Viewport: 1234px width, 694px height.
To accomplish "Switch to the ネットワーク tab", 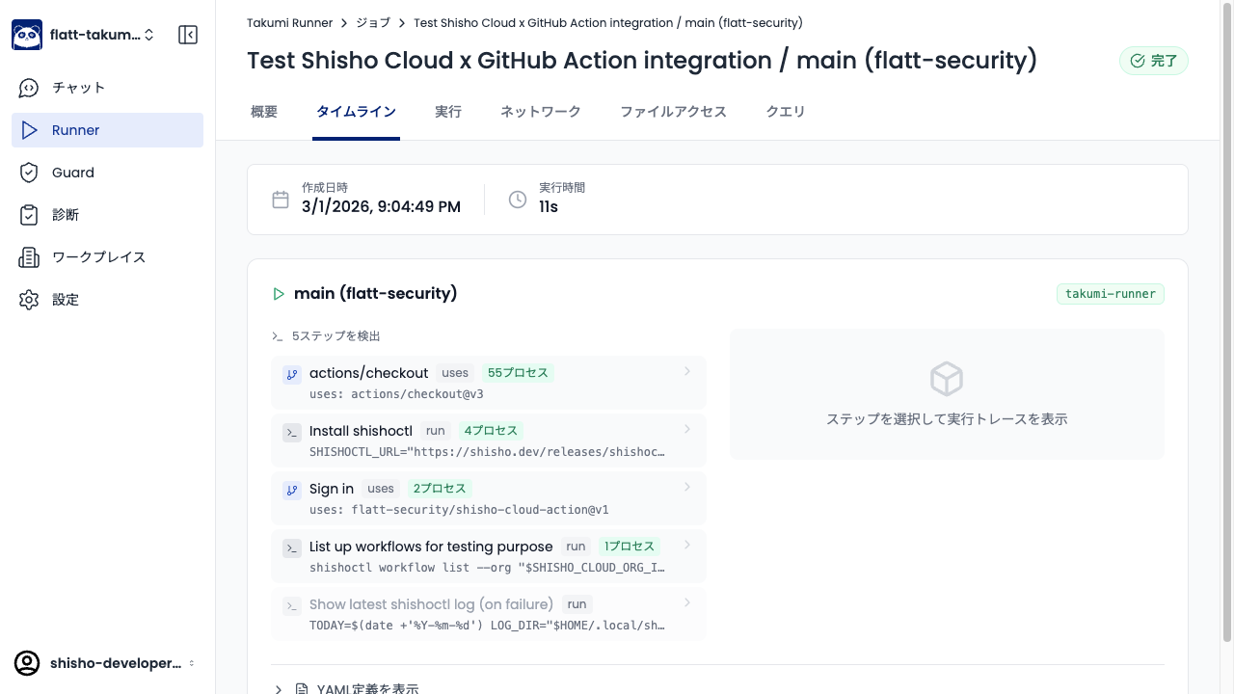I will (x=540, y=112).
